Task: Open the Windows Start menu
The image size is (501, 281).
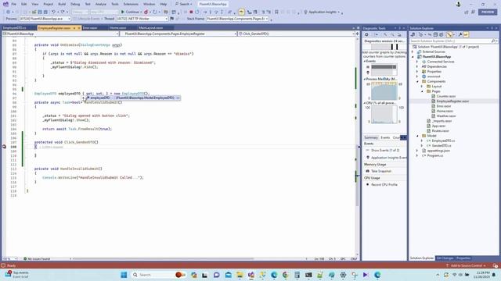Action: pos(124,275)
